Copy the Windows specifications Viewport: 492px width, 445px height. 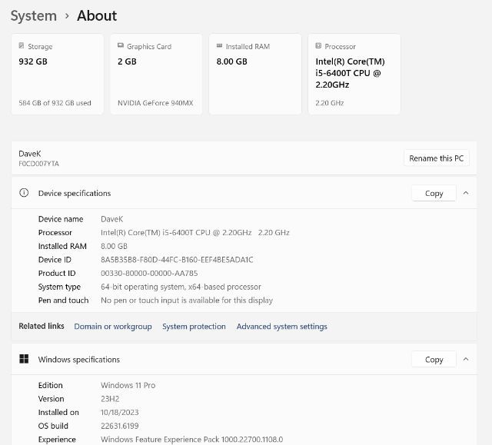coord(434,359)
